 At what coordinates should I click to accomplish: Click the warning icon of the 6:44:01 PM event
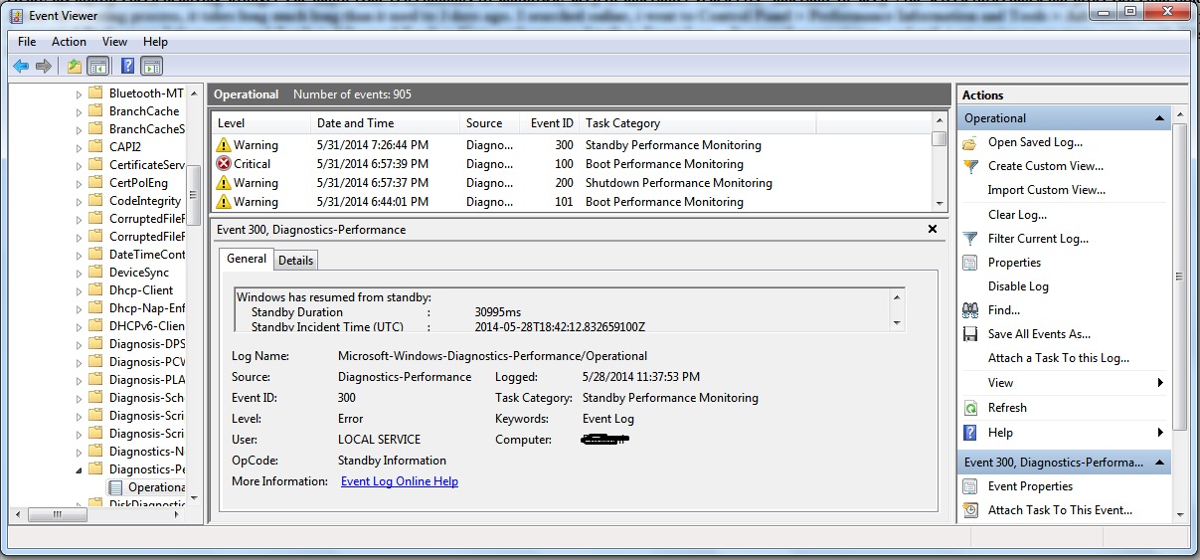pyautogui.click(x=224, y=202)
